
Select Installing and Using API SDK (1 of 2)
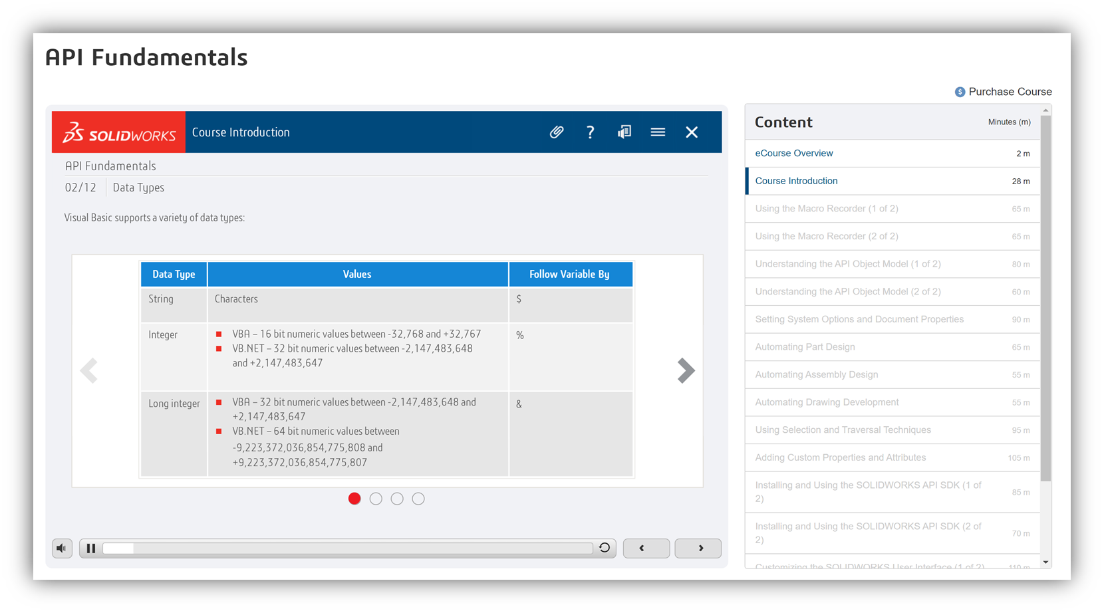[893, 492]
